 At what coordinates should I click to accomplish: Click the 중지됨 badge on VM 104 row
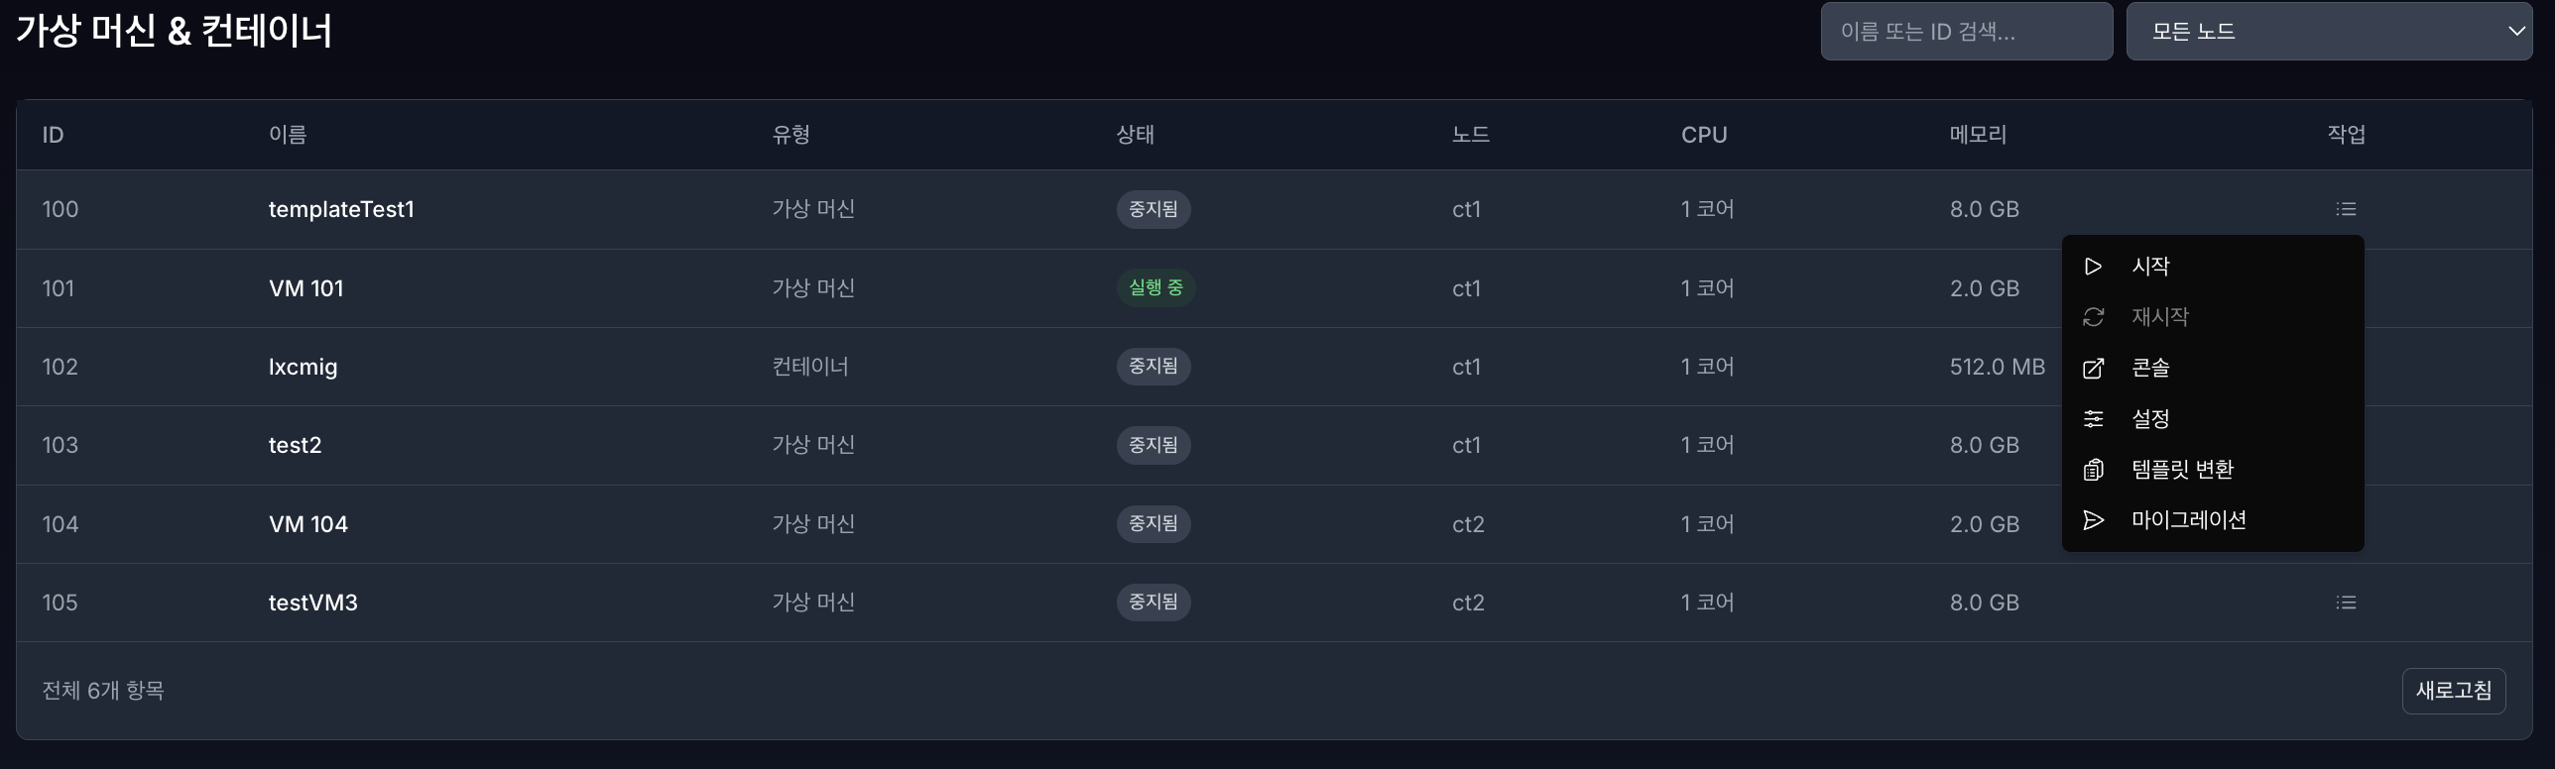click(x=1153, y=523)
